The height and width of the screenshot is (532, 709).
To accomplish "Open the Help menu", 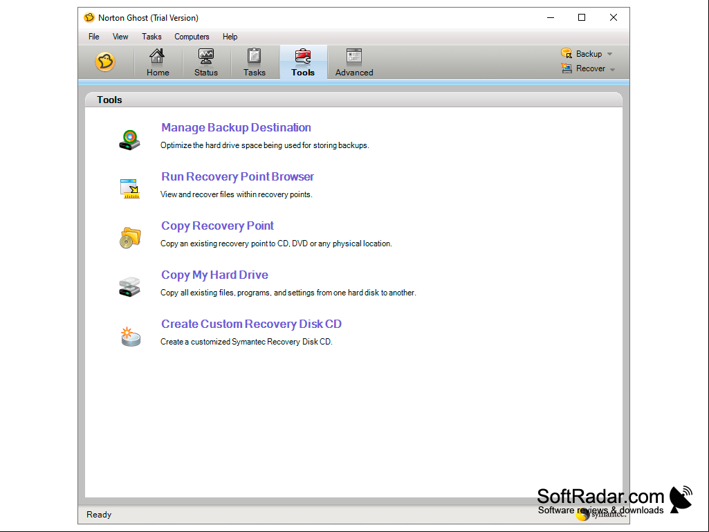I will coord(230,37).
